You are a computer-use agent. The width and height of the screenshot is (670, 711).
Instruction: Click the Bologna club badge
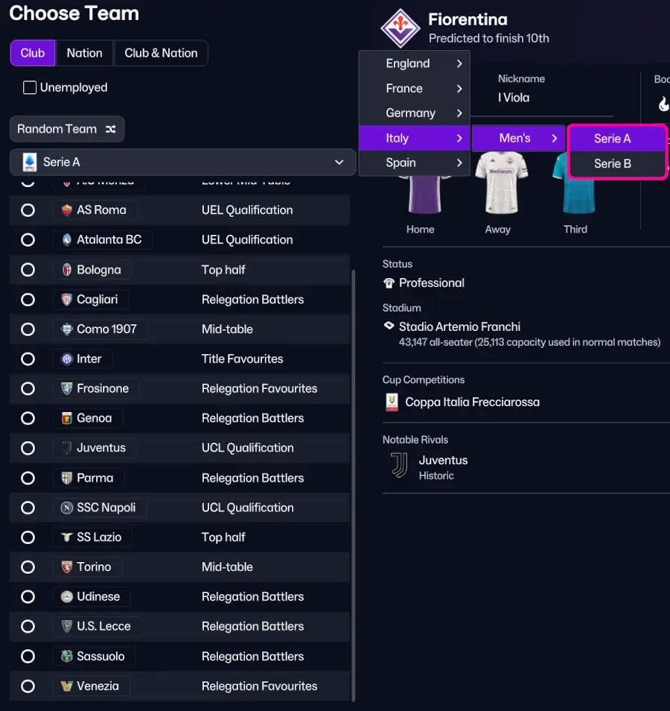point(66,270)
